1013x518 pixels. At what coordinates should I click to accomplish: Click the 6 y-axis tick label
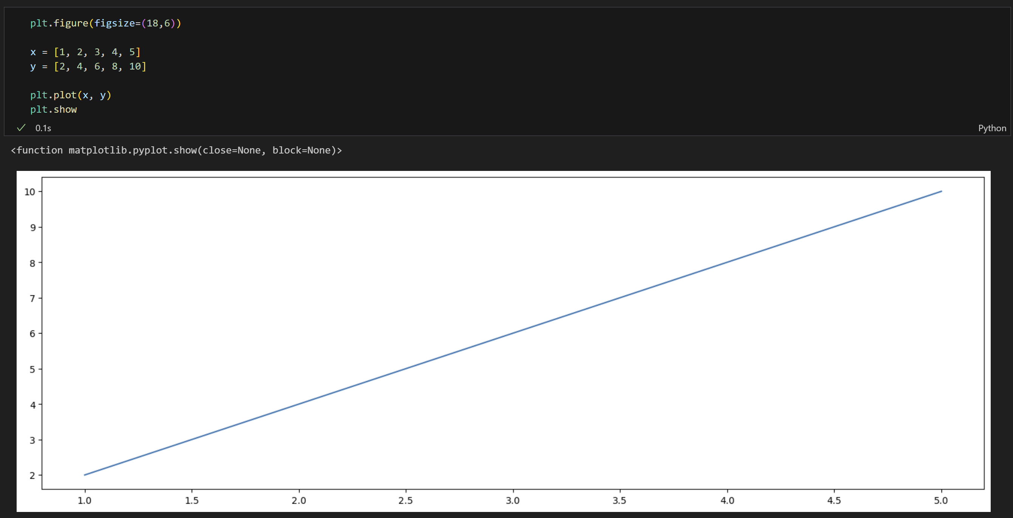(32, 333)
